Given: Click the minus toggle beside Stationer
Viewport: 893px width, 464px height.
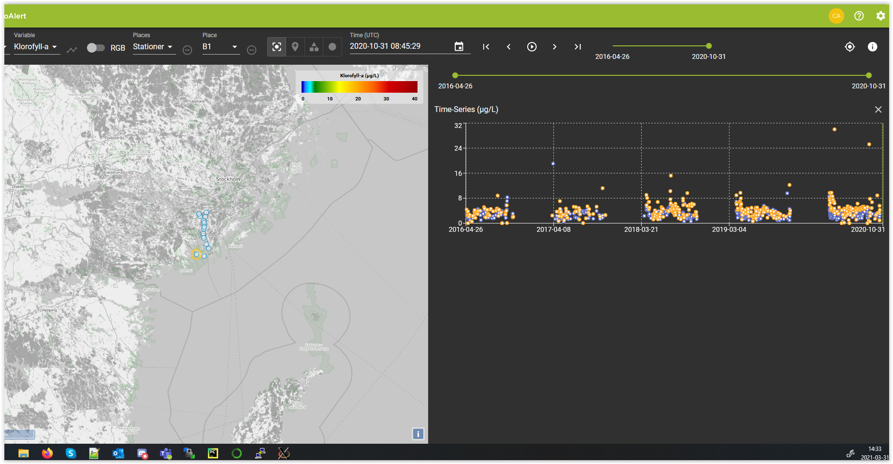Looking at the screenshot, I should (x=187, y=50).
